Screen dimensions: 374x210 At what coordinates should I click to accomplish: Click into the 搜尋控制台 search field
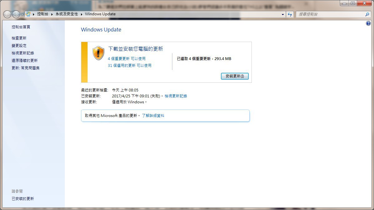tap(330, 14)
